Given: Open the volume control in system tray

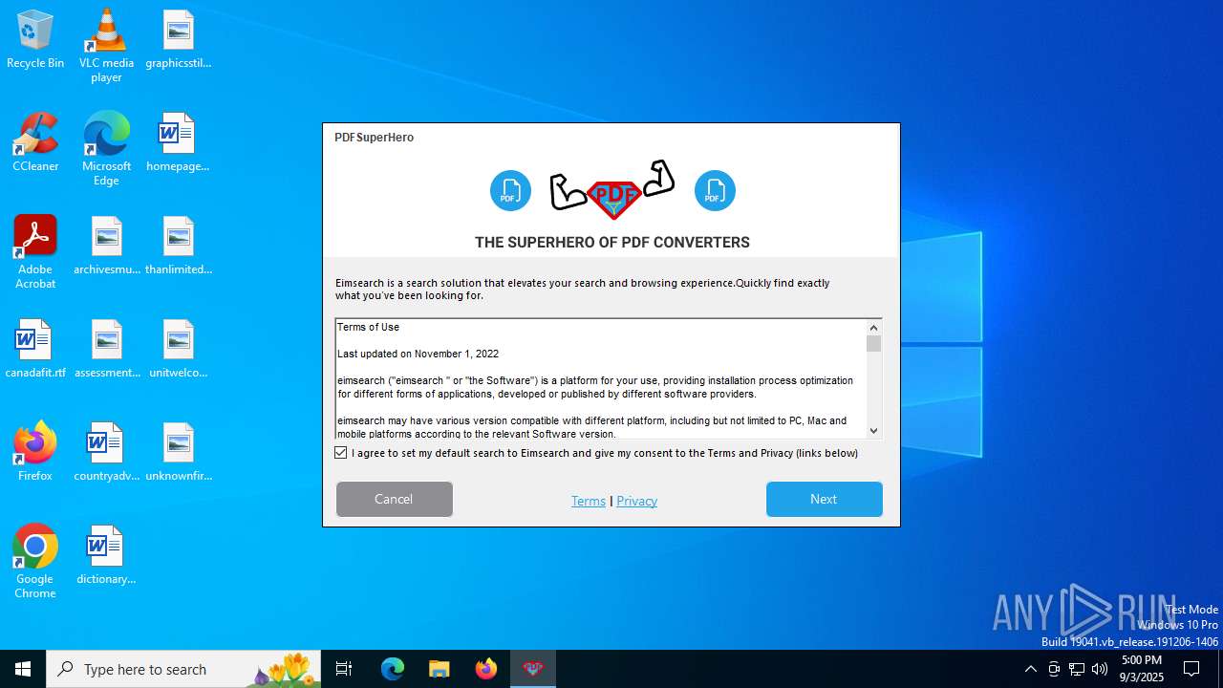Looking at the screenshot, I should pos(1100,669).
